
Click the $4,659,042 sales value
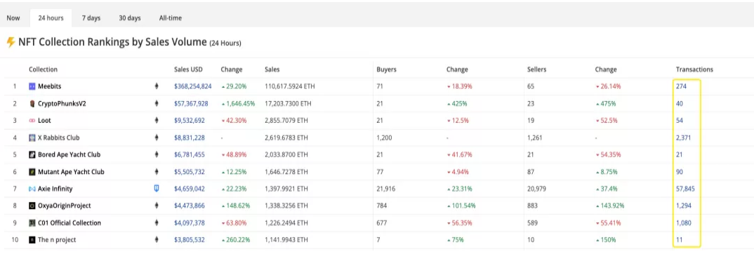[x=190, y=189]
